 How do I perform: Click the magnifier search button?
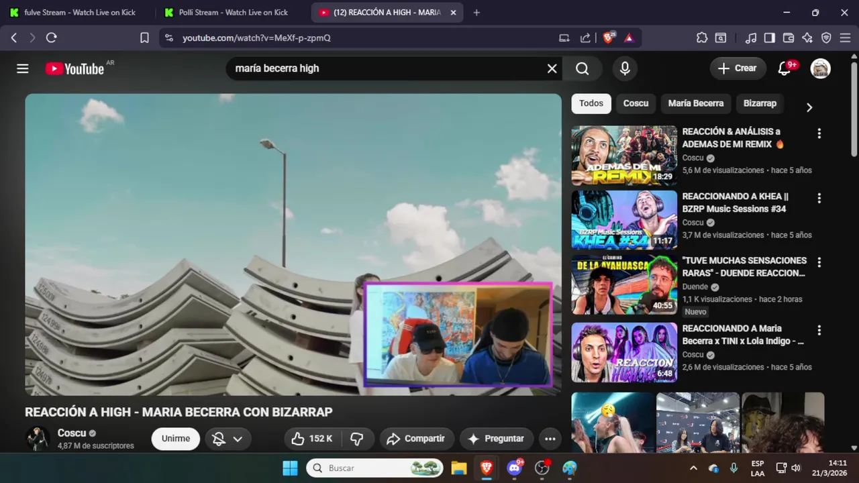[582, 68]
